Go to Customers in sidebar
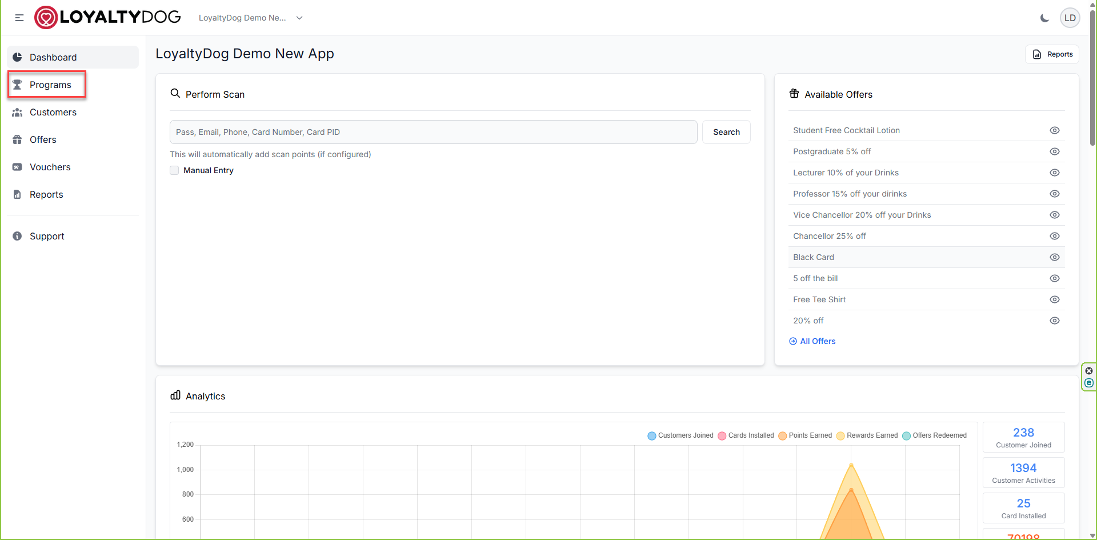1097x540 pixels. pos(73,112)
